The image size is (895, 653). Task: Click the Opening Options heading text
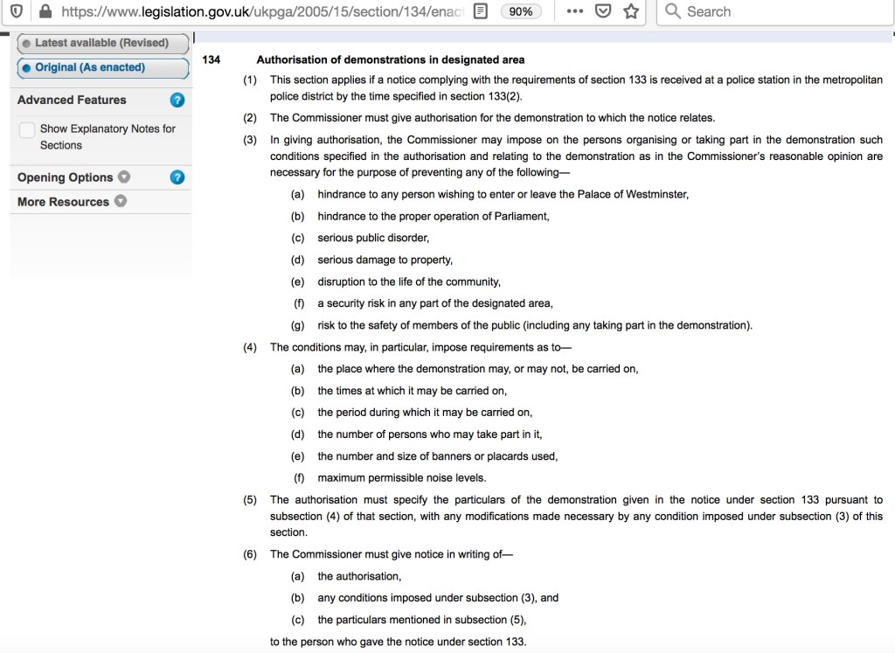tap(65, 177)
